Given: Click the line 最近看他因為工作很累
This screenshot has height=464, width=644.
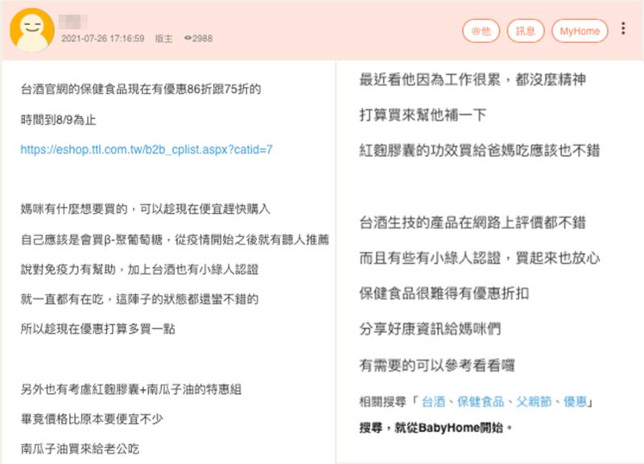Looking at the screenshot, I should (473, 80).
